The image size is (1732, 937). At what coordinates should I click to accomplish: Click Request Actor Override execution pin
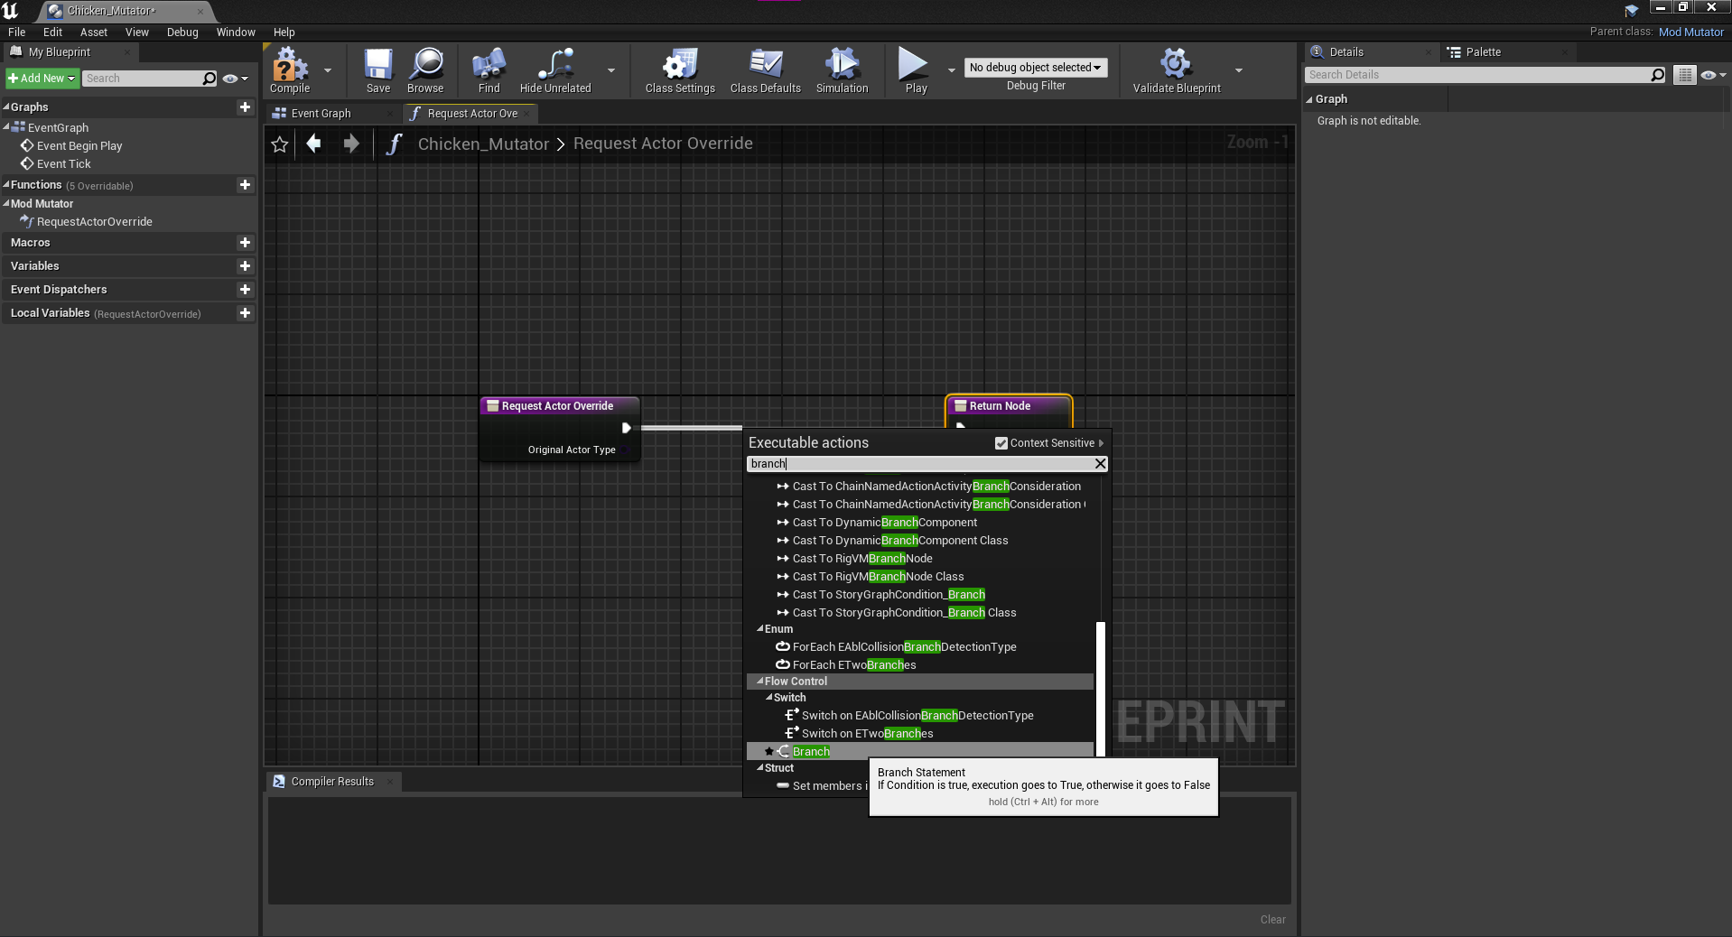(x=627, y=428)
